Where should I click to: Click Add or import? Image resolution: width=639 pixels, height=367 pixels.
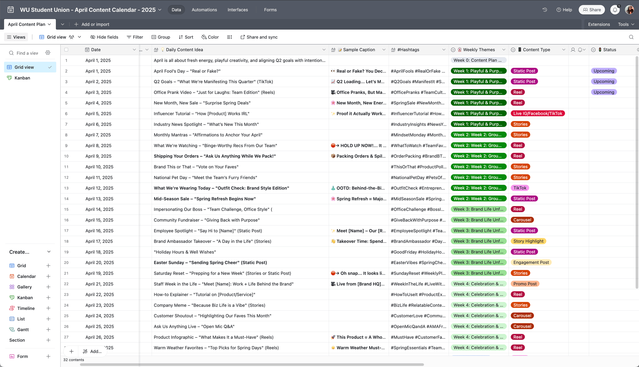pos(92,24)
